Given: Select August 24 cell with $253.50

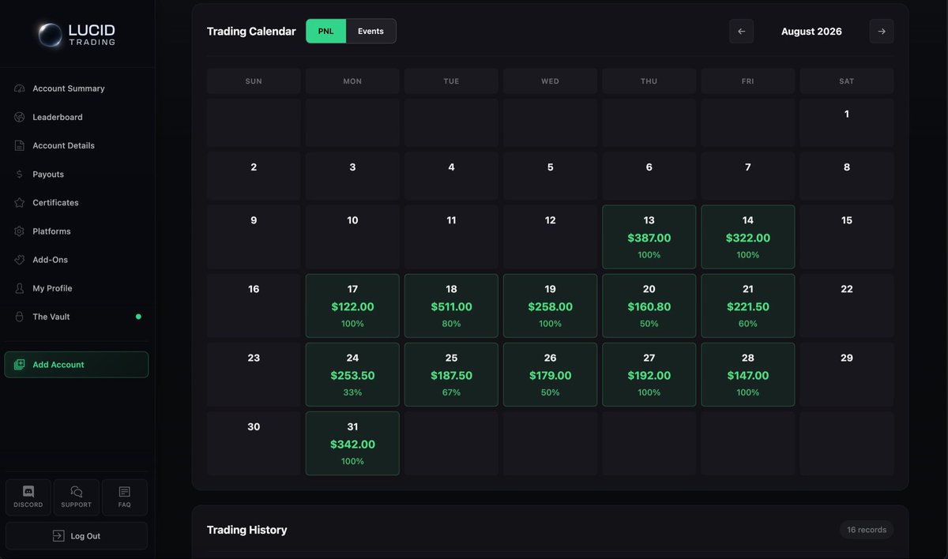Looking at the screenshot, I should (352, 374).
